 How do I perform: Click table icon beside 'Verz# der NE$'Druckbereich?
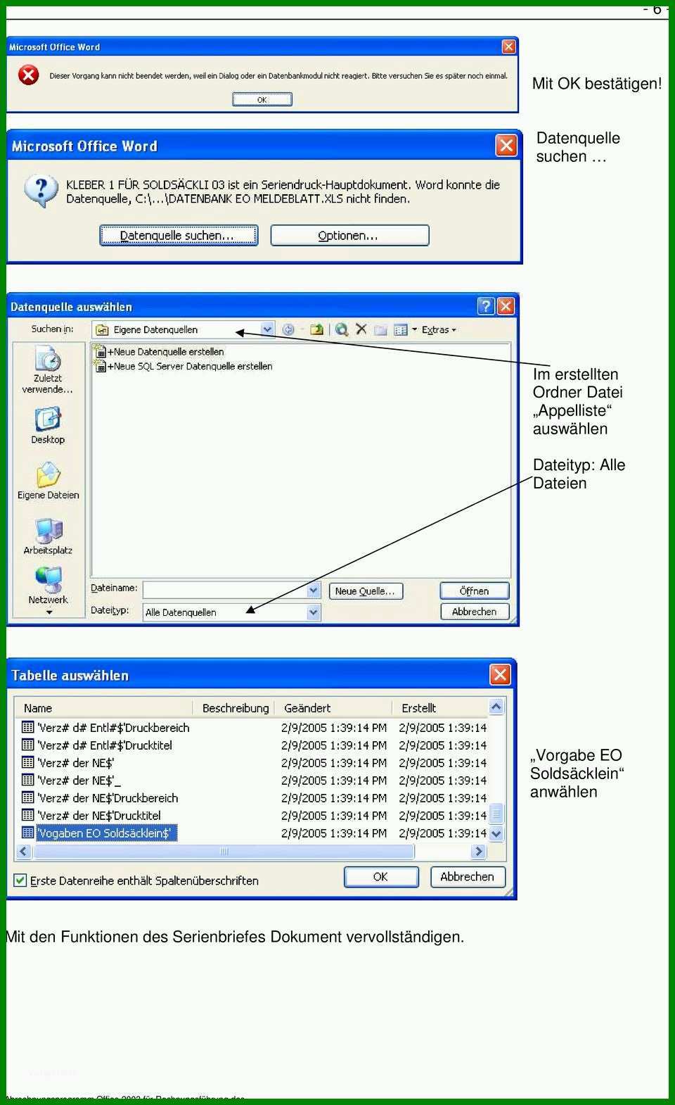(28, 797)
